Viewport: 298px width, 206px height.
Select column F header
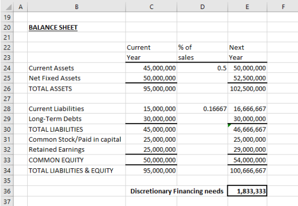(x=283, y=7)
